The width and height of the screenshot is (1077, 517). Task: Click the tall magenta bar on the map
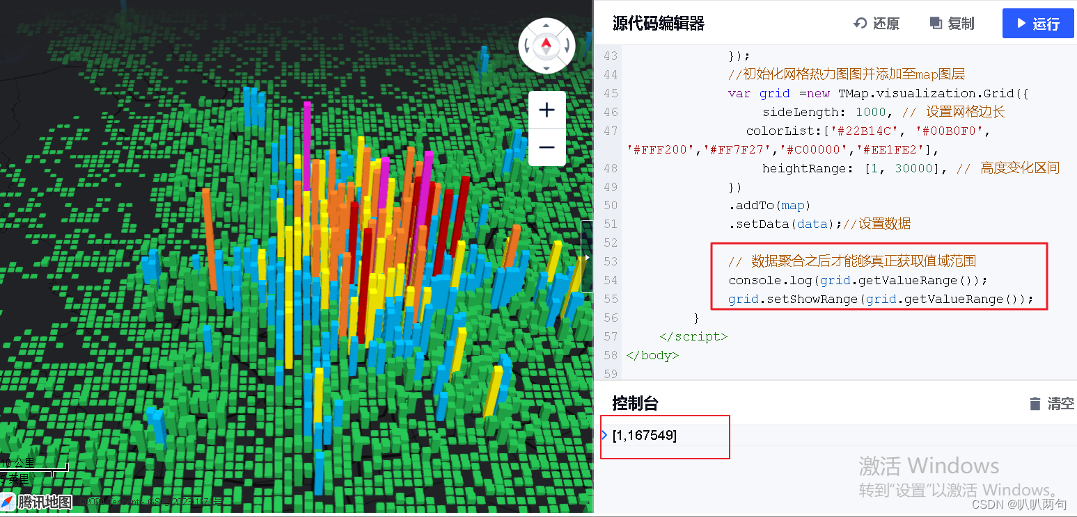[306, 146]
